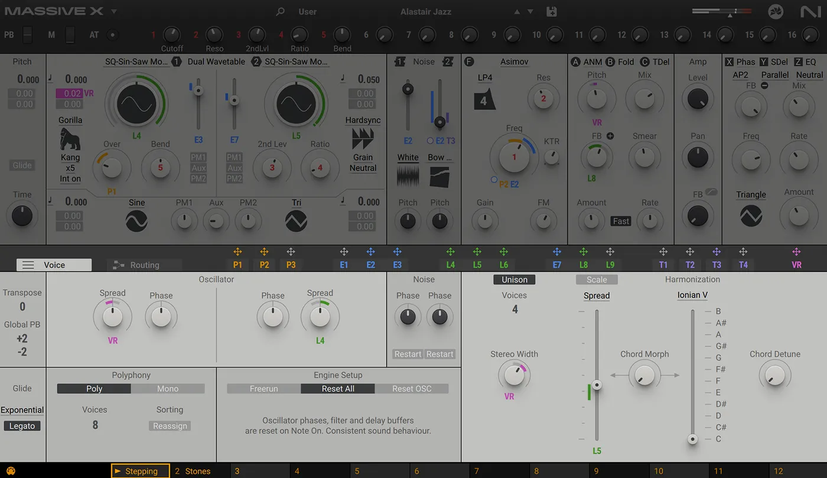Click the plus icon beside ANM FB
Screen dimensions: 827x478
[x=610, y=136]
